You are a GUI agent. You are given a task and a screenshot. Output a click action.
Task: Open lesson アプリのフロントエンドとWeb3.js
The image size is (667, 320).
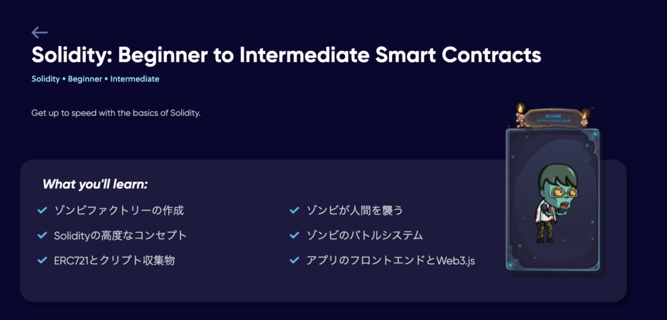(x=391, y=261)
